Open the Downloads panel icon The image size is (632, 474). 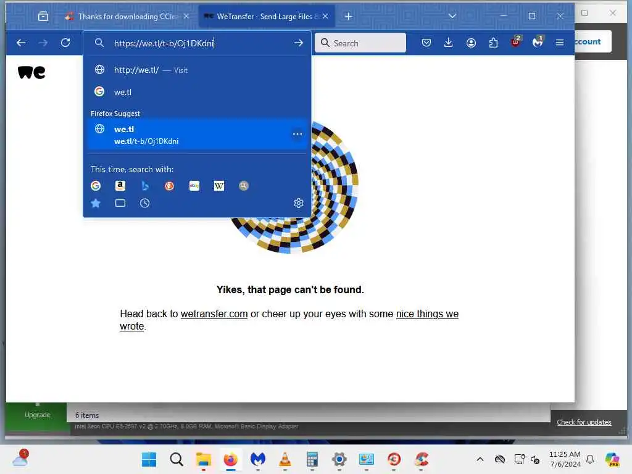pyautogui.click(x=448, y=43)
